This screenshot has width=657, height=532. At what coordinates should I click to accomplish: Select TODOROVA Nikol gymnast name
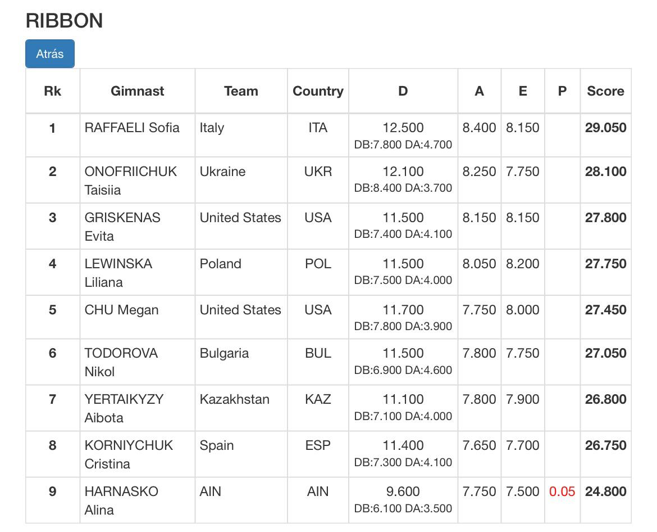(121, 362)
